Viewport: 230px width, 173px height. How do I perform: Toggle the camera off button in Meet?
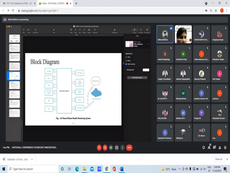click(x=105, y=148)
